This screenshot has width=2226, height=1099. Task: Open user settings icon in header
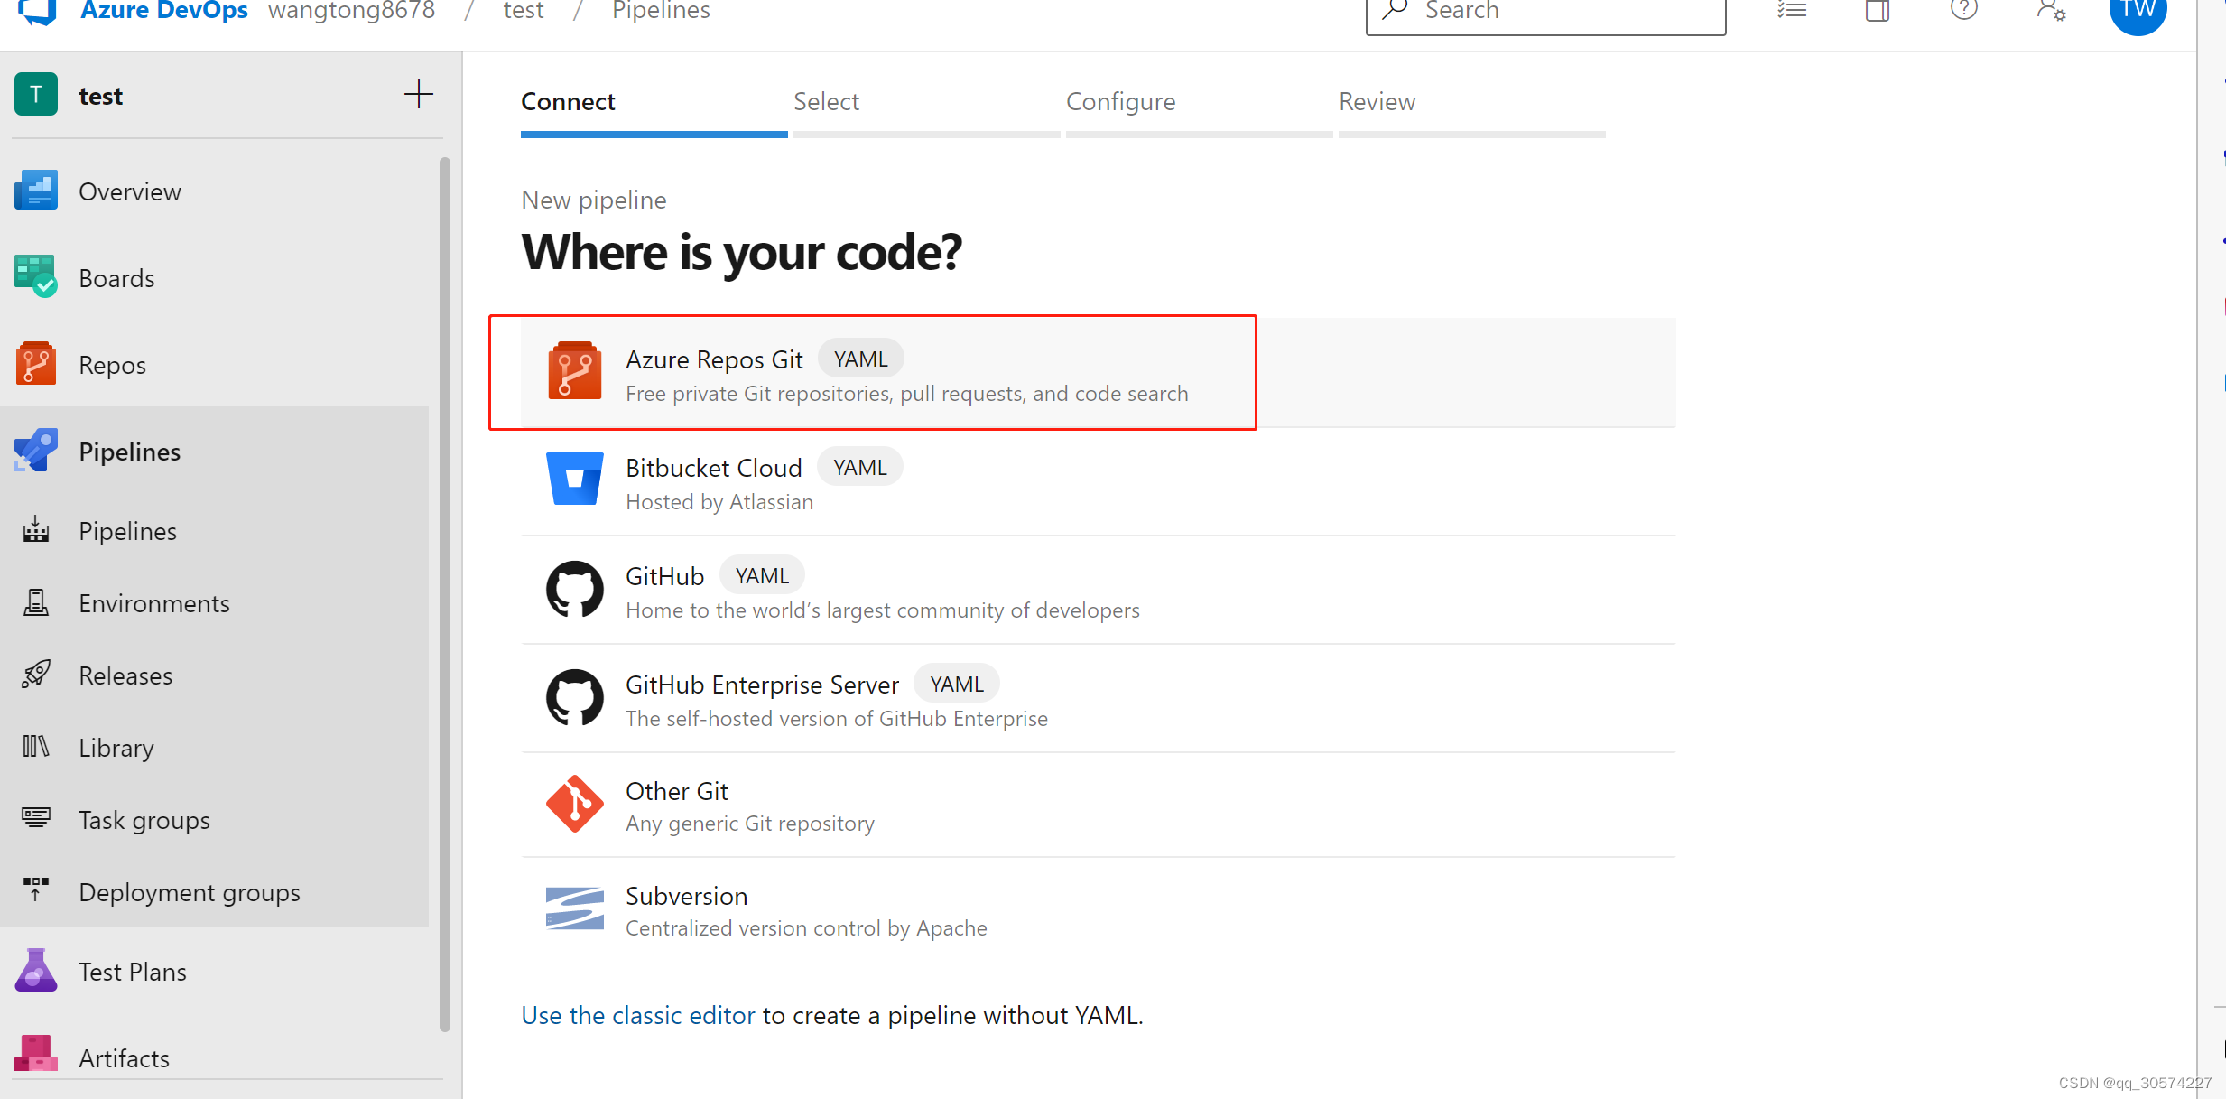[2051, 11]
